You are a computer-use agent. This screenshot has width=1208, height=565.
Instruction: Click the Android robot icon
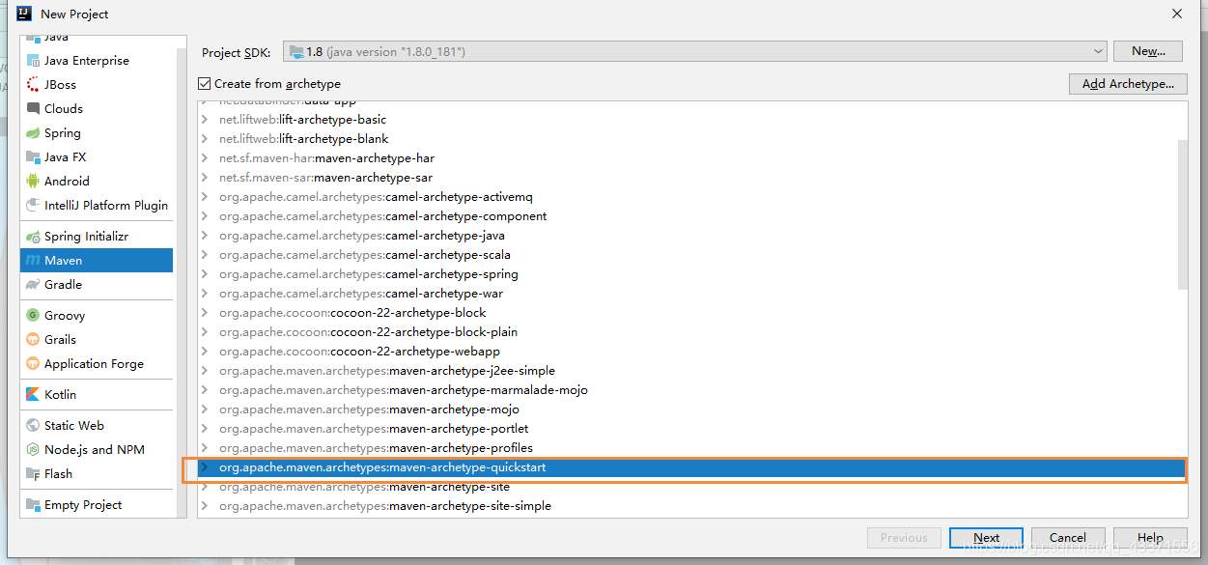pos(33,181)
